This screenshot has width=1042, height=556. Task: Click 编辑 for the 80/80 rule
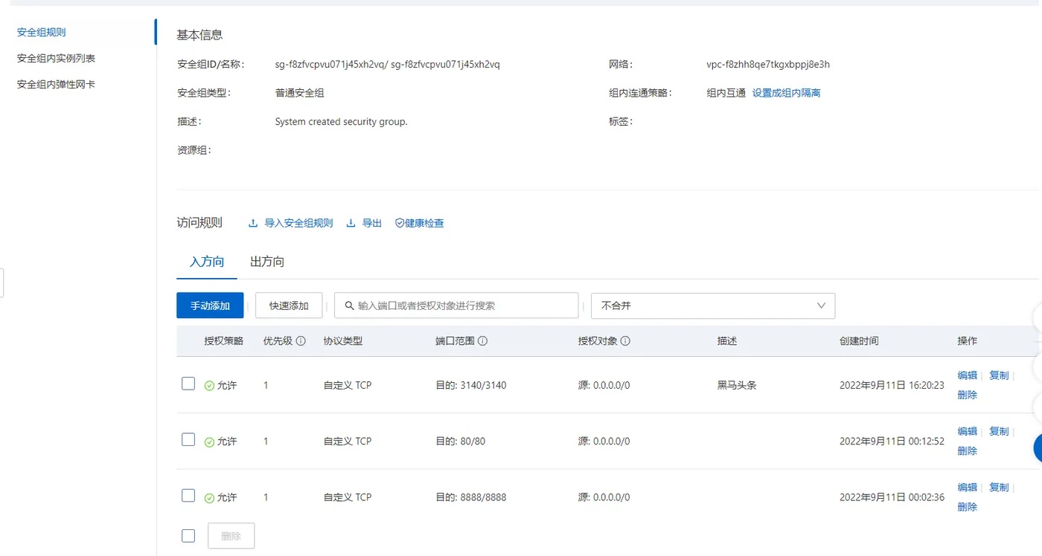point(967,431)
